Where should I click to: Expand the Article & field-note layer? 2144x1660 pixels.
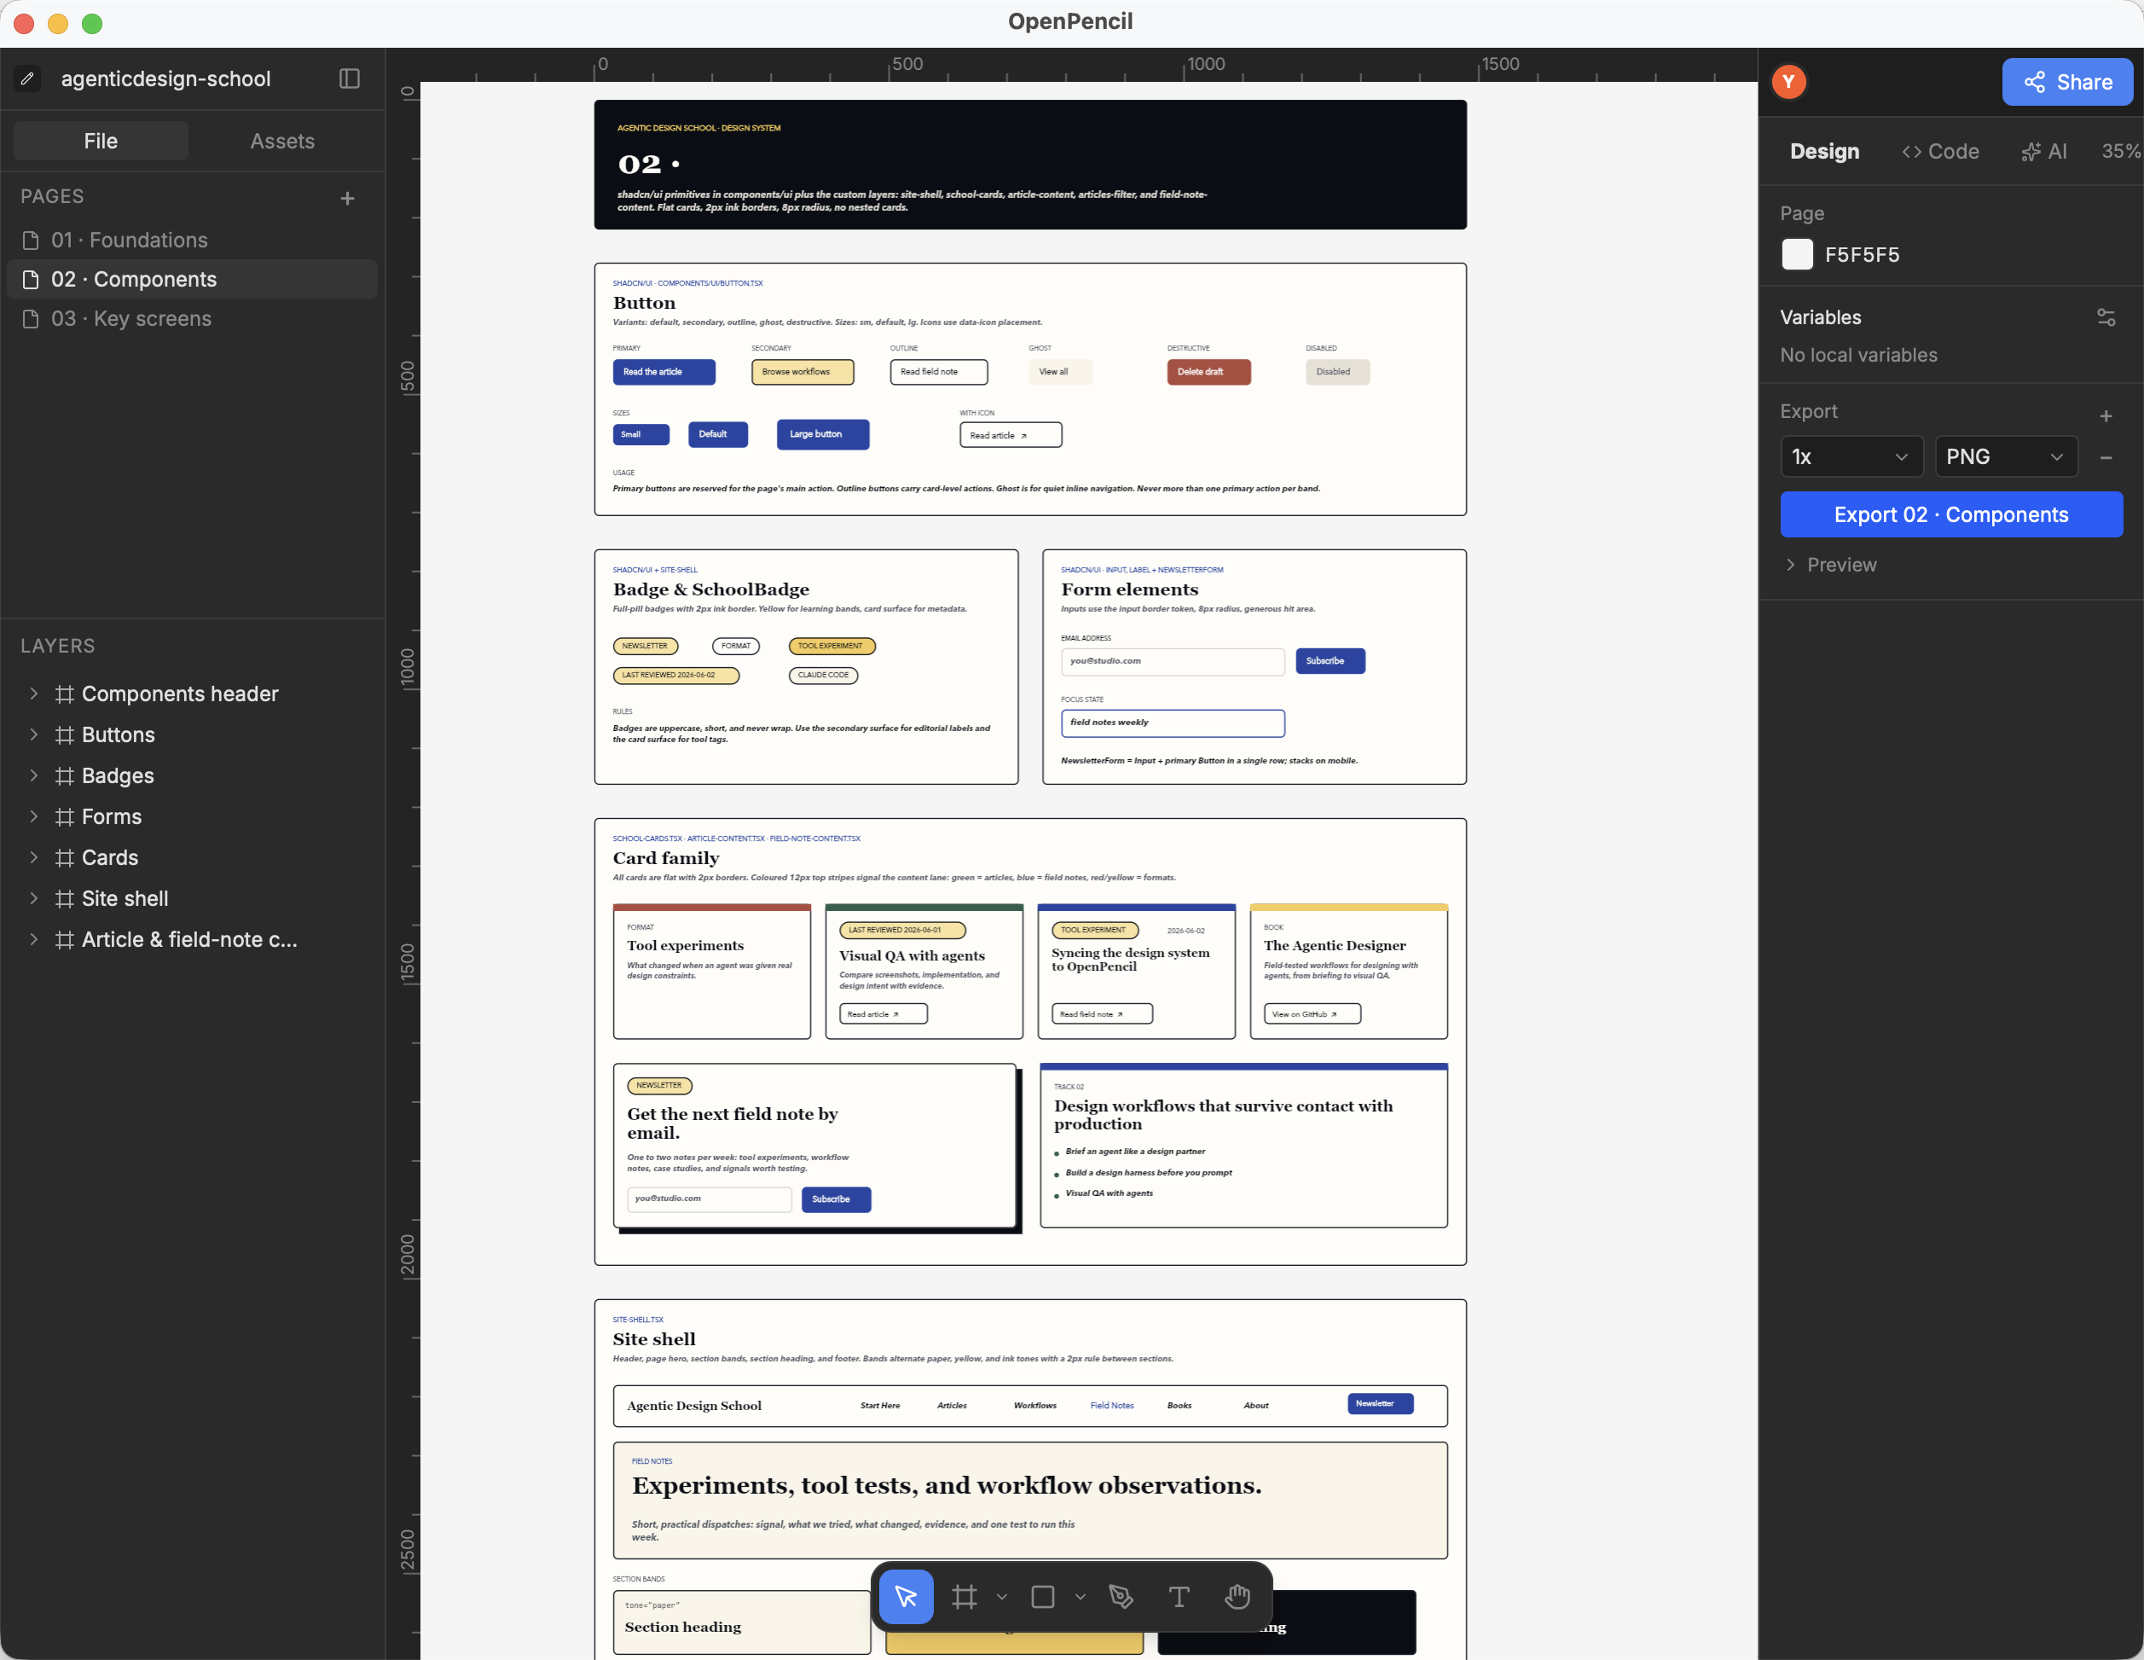tap(34, 939)
